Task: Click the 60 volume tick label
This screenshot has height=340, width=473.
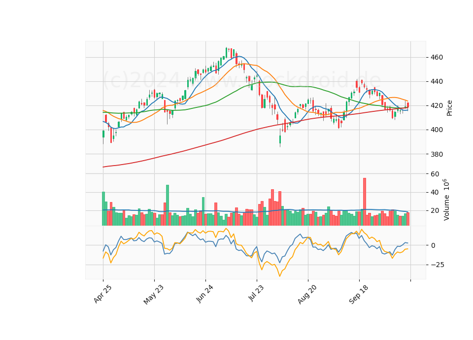Action: (x=435, y=174)
